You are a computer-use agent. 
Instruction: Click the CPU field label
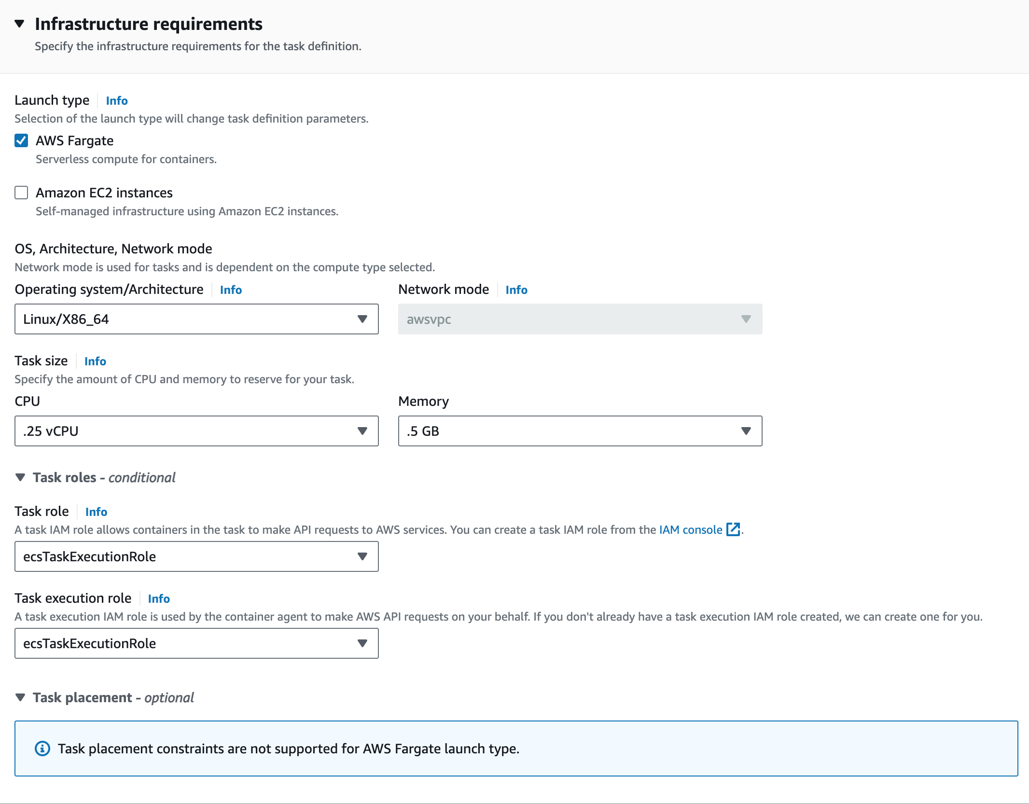pos(28,402)
